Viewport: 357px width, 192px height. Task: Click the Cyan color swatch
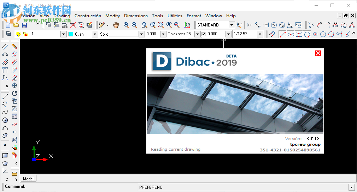coord(71,34)
